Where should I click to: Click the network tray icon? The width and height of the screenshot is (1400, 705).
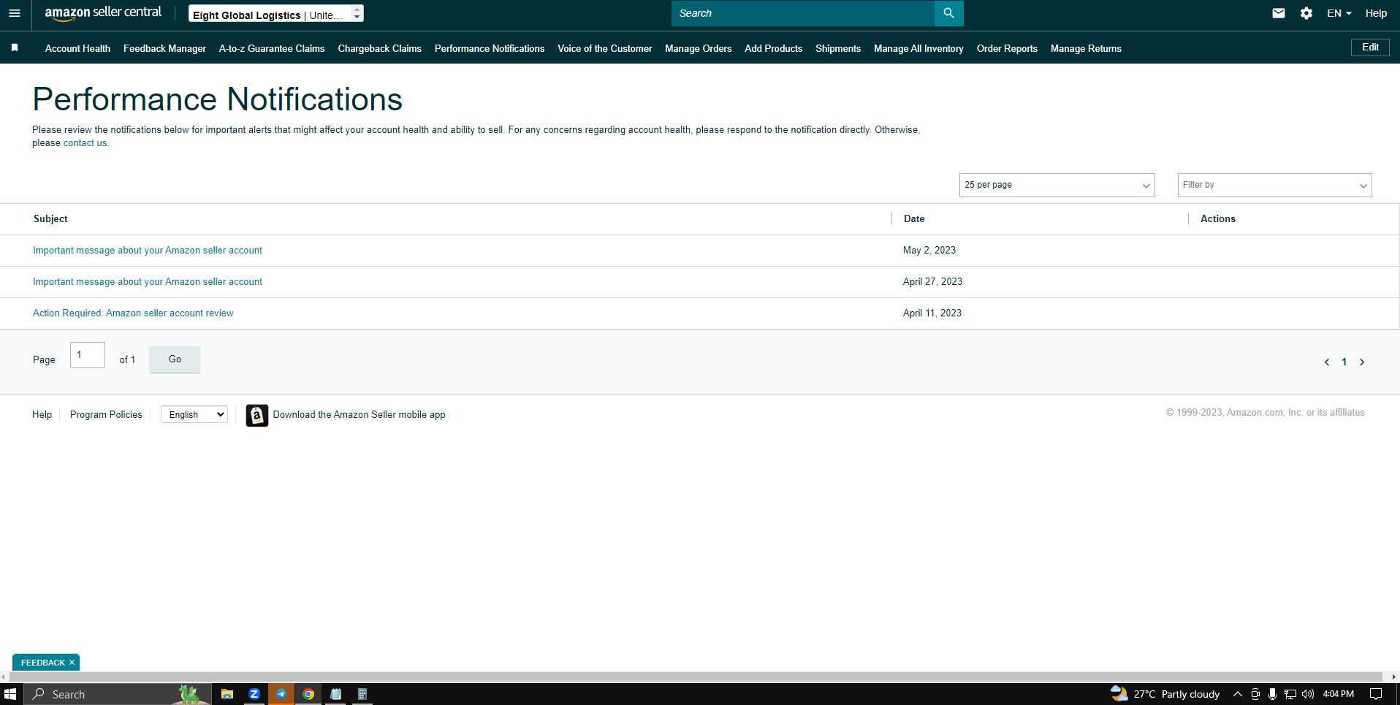click(x=1290, y=694)
